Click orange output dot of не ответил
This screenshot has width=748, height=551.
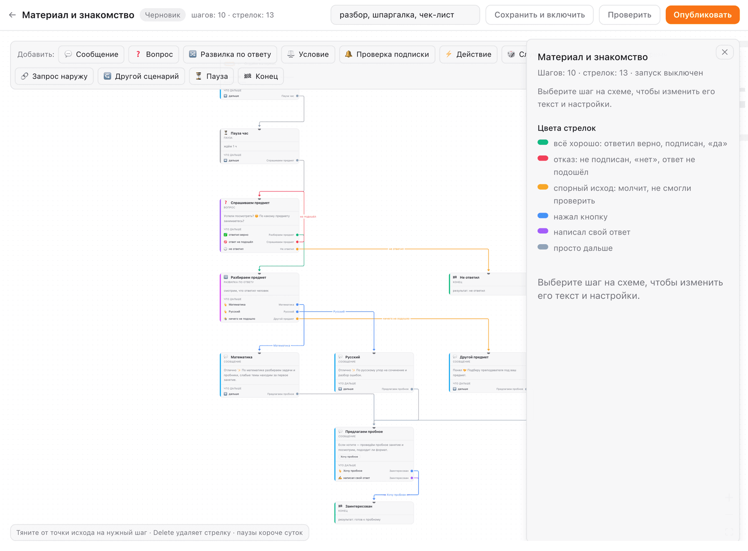point(297,249)
